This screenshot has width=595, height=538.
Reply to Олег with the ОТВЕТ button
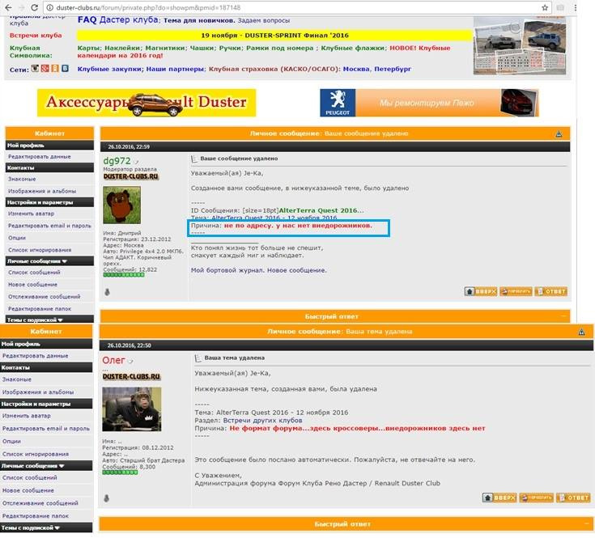point(573,498)
